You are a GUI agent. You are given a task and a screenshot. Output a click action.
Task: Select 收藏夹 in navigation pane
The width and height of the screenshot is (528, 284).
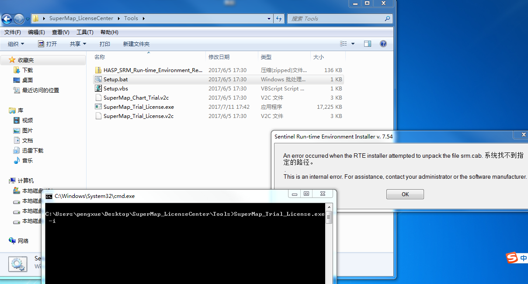(26, 60)
